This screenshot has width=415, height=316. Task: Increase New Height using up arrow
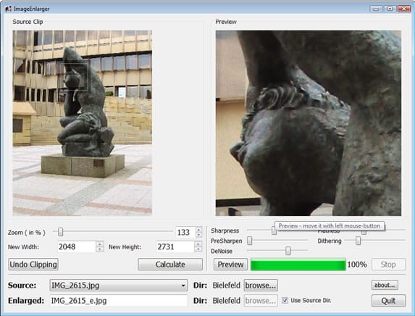(198, 244)
